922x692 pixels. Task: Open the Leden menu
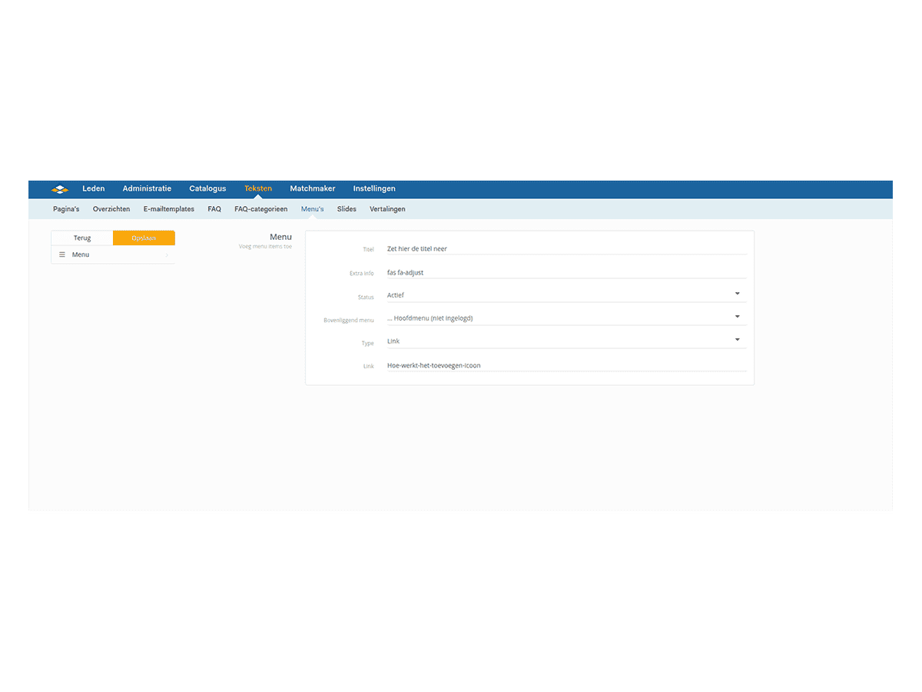94,189
